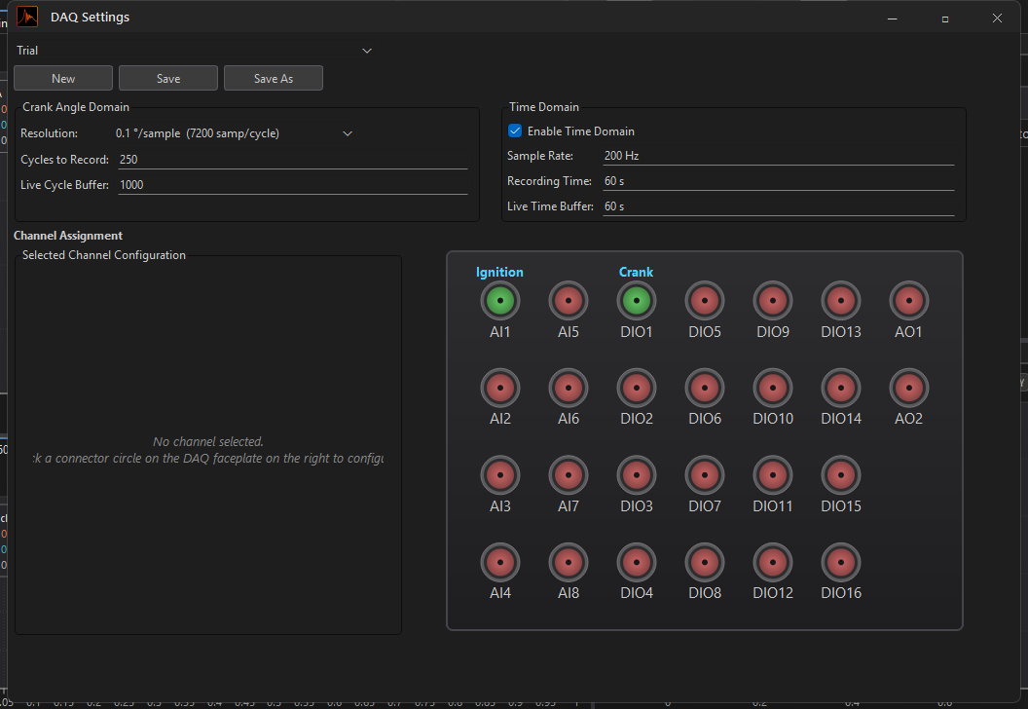The height and width of the screenshot is (709, 1028).
Task: Edit the Recording Time field
Action: point(778,181)
